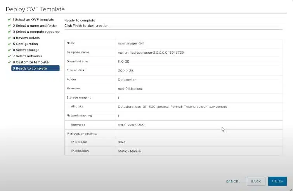Click the checkmark icon beside Configuration step

[x=9, y=44]
